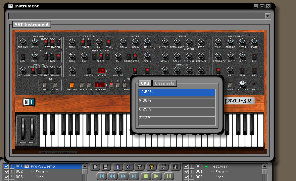
Task: Toggle the A-440 tuning tone switch
Action: coord(230,85)
